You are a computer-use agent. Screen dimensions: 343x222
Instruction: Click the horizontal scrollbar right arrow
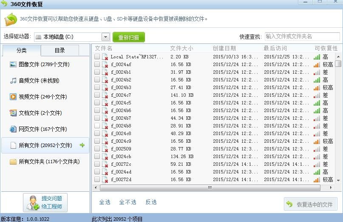[331, 187]
